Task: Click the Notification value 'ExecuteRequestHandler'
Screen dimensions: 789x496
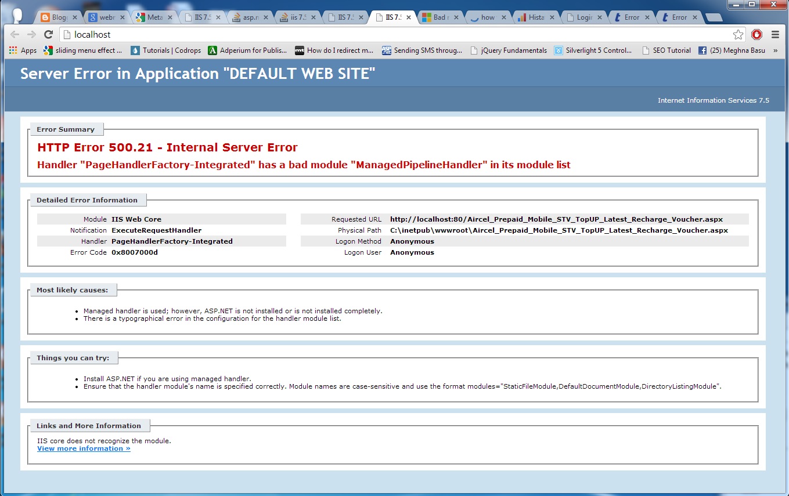Action: pyautogui.click(x=156, y=230)
